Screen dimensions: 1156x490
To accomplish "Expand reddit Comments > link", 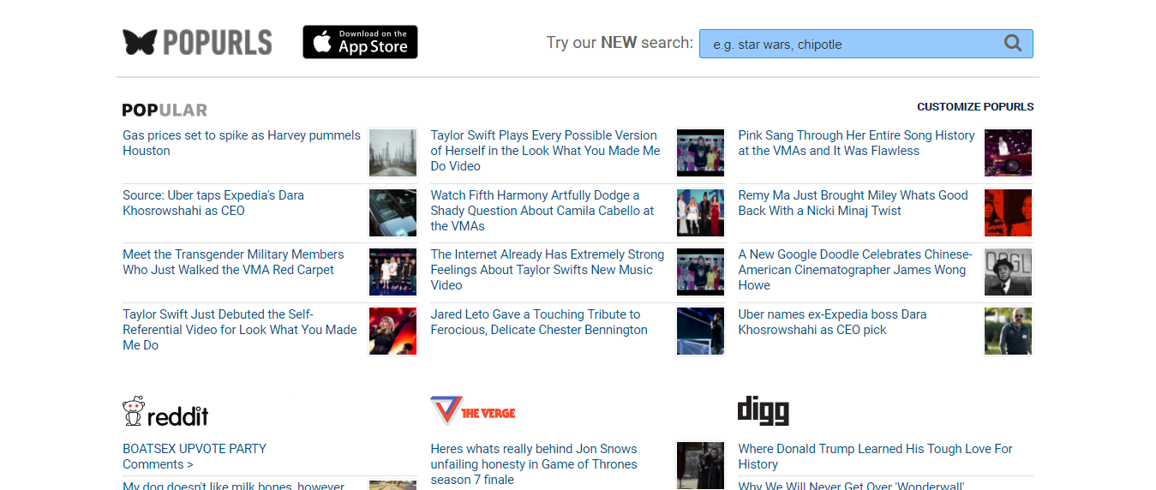I will click(158, 464).
